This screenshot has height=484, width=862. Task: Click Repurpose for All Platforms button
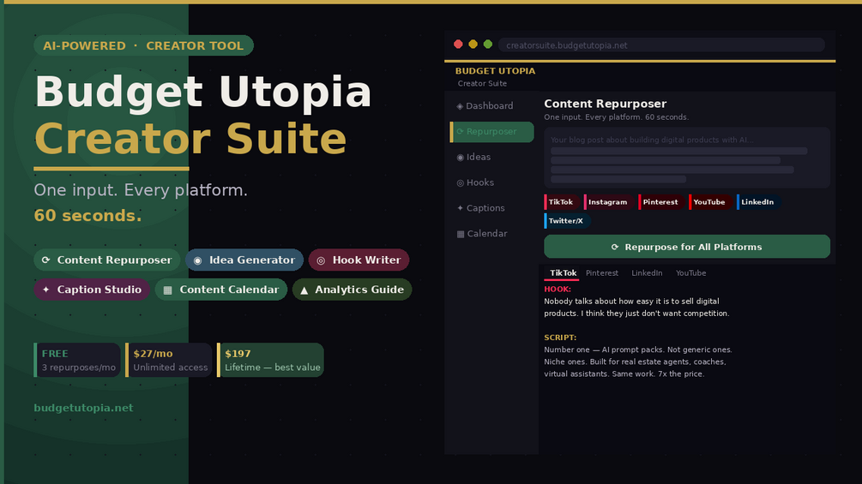coord(687,247)
